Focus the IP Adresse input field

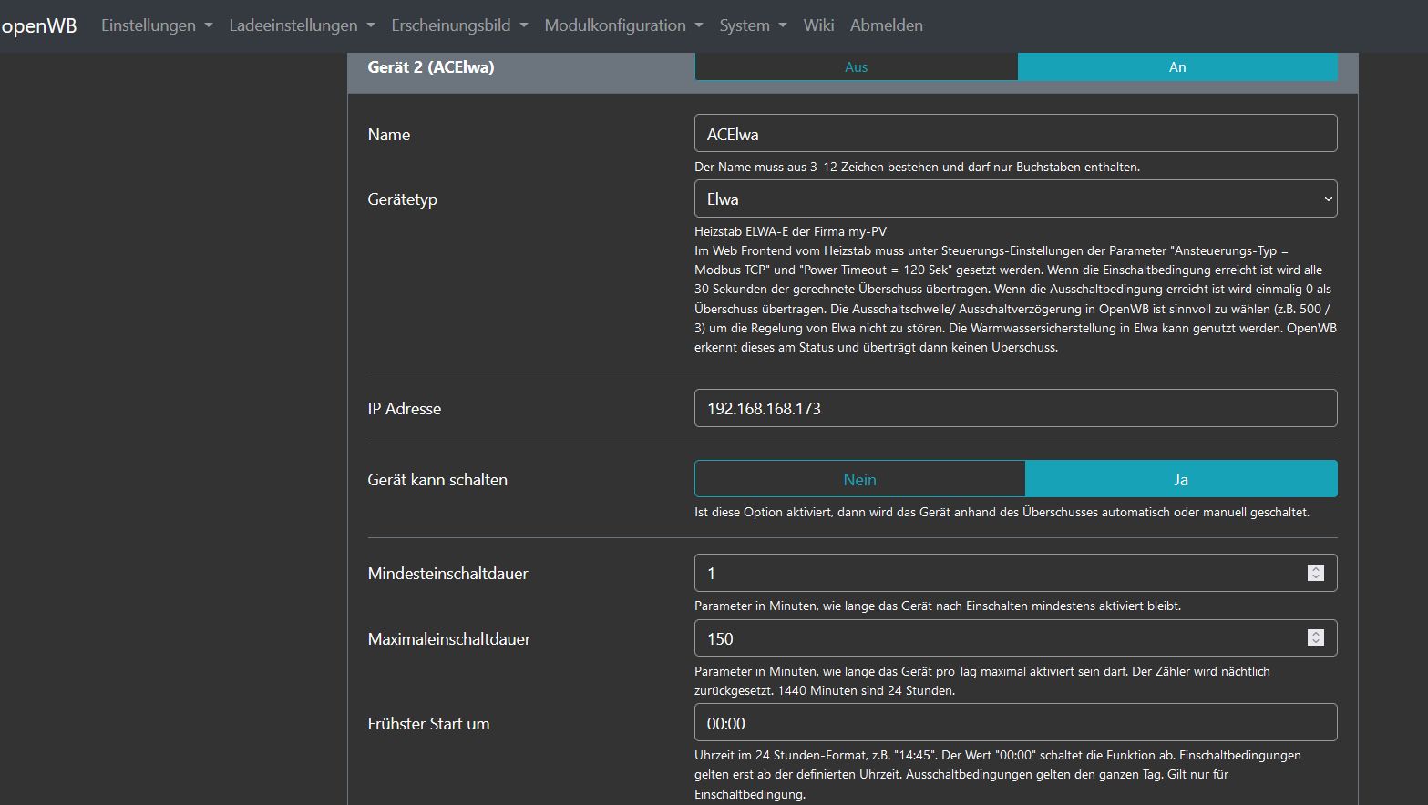coord(1014,408)
